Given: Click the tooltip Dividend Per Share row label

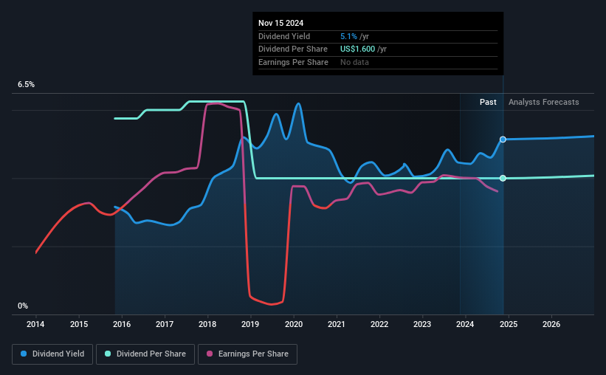Looking at the screenshot, I should click(293, 49).
